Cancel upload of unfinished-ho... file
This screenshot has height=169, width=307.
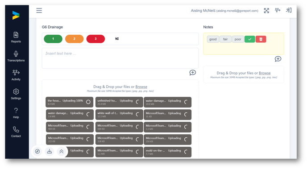pyautogui.click(x=137, y=102)
